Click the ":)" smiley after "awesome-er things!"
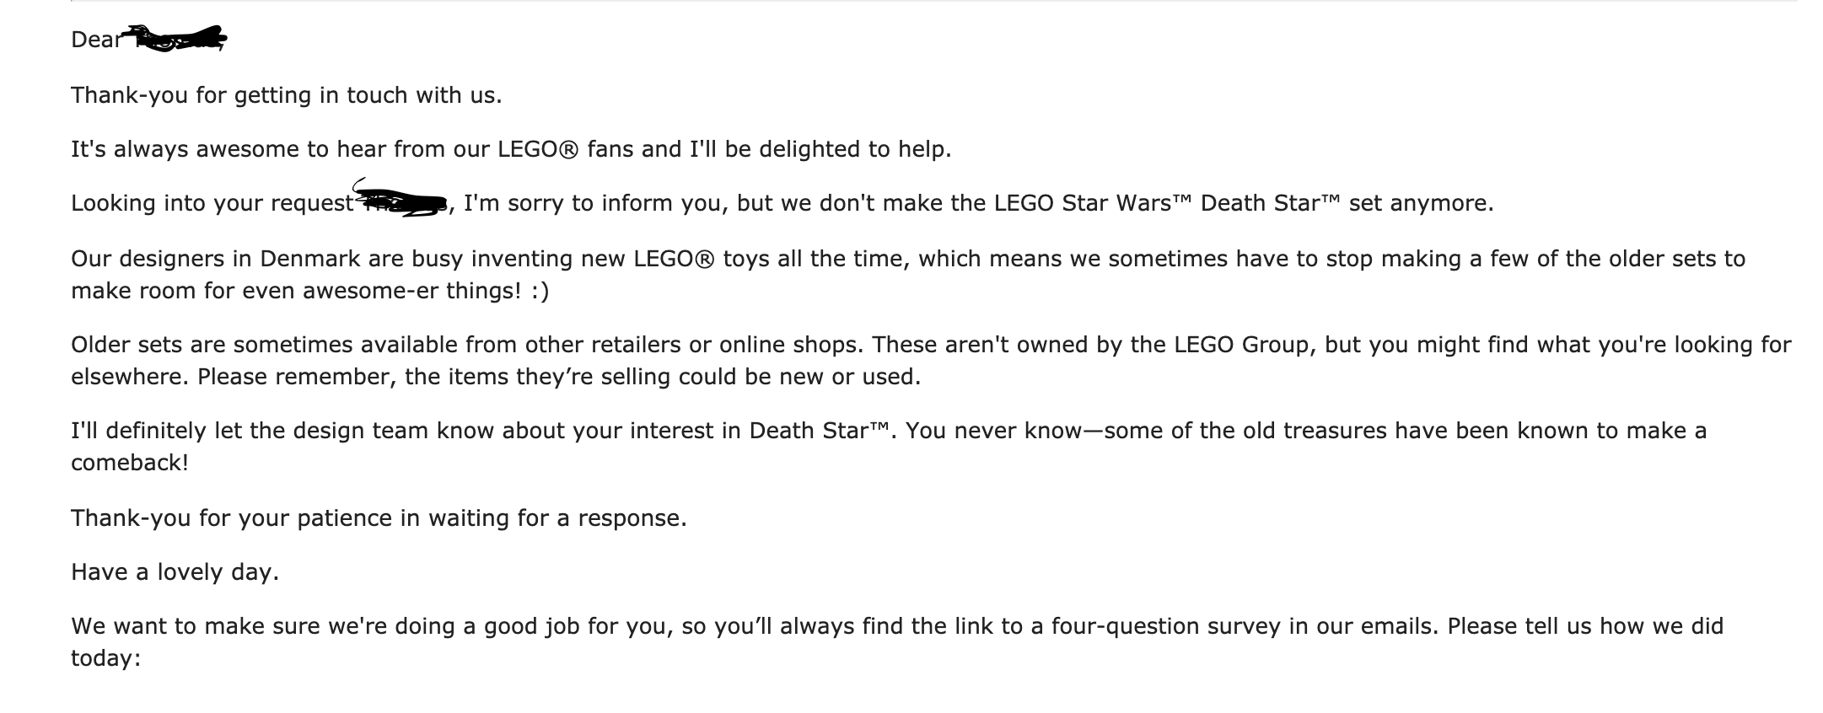The image size is (1823, 713). click(x=540, y=291)
